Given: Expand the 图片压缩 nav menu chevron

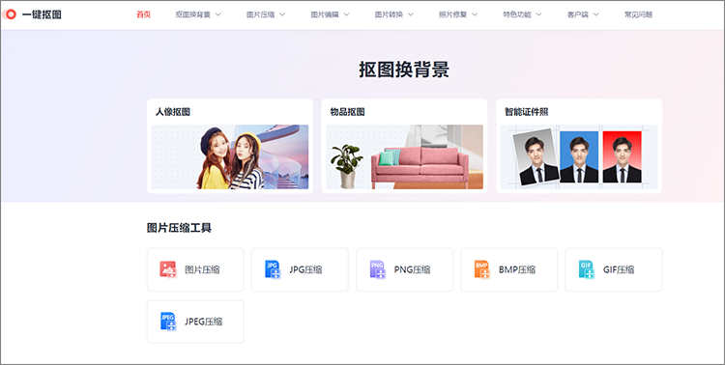Looking at the screenshot, I should [x=282, y=14].
